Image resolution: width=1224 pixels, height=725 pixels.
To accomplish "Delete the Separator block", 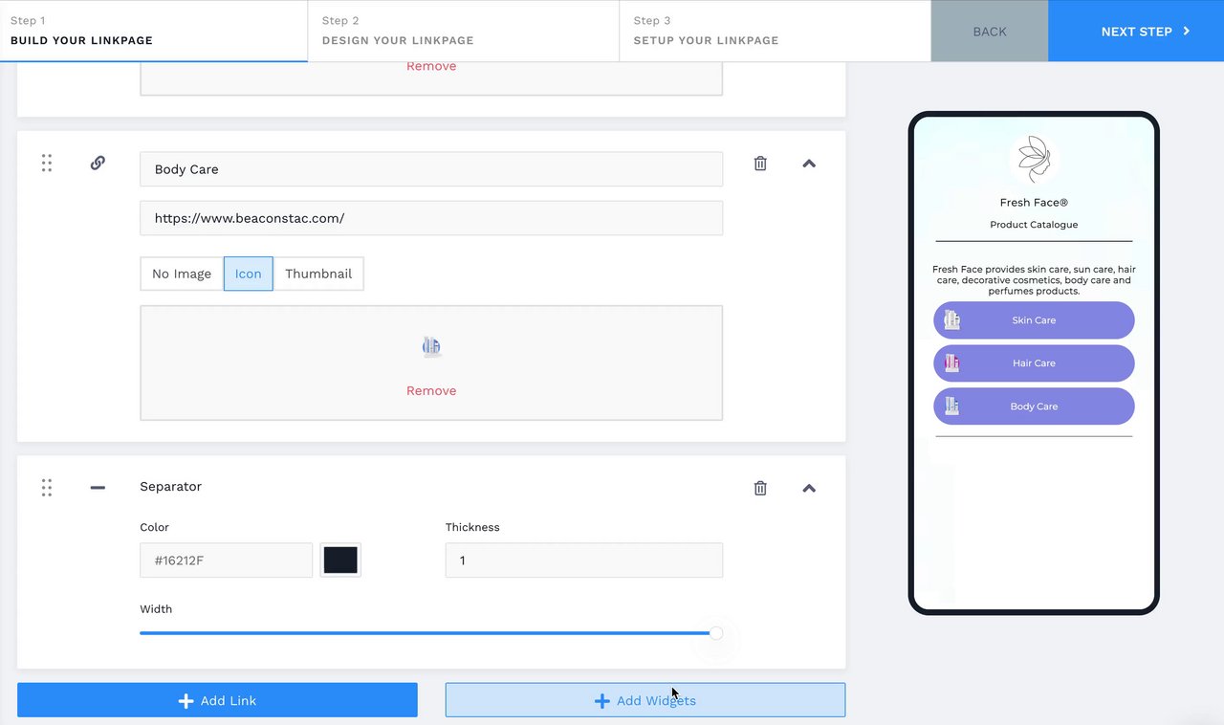I will [x=760, y=488].
